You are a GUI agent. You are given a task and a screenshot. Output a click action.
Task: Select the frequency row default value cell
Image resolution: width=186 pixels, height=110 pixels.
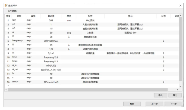pyautogui.click(x=51, y=41)
